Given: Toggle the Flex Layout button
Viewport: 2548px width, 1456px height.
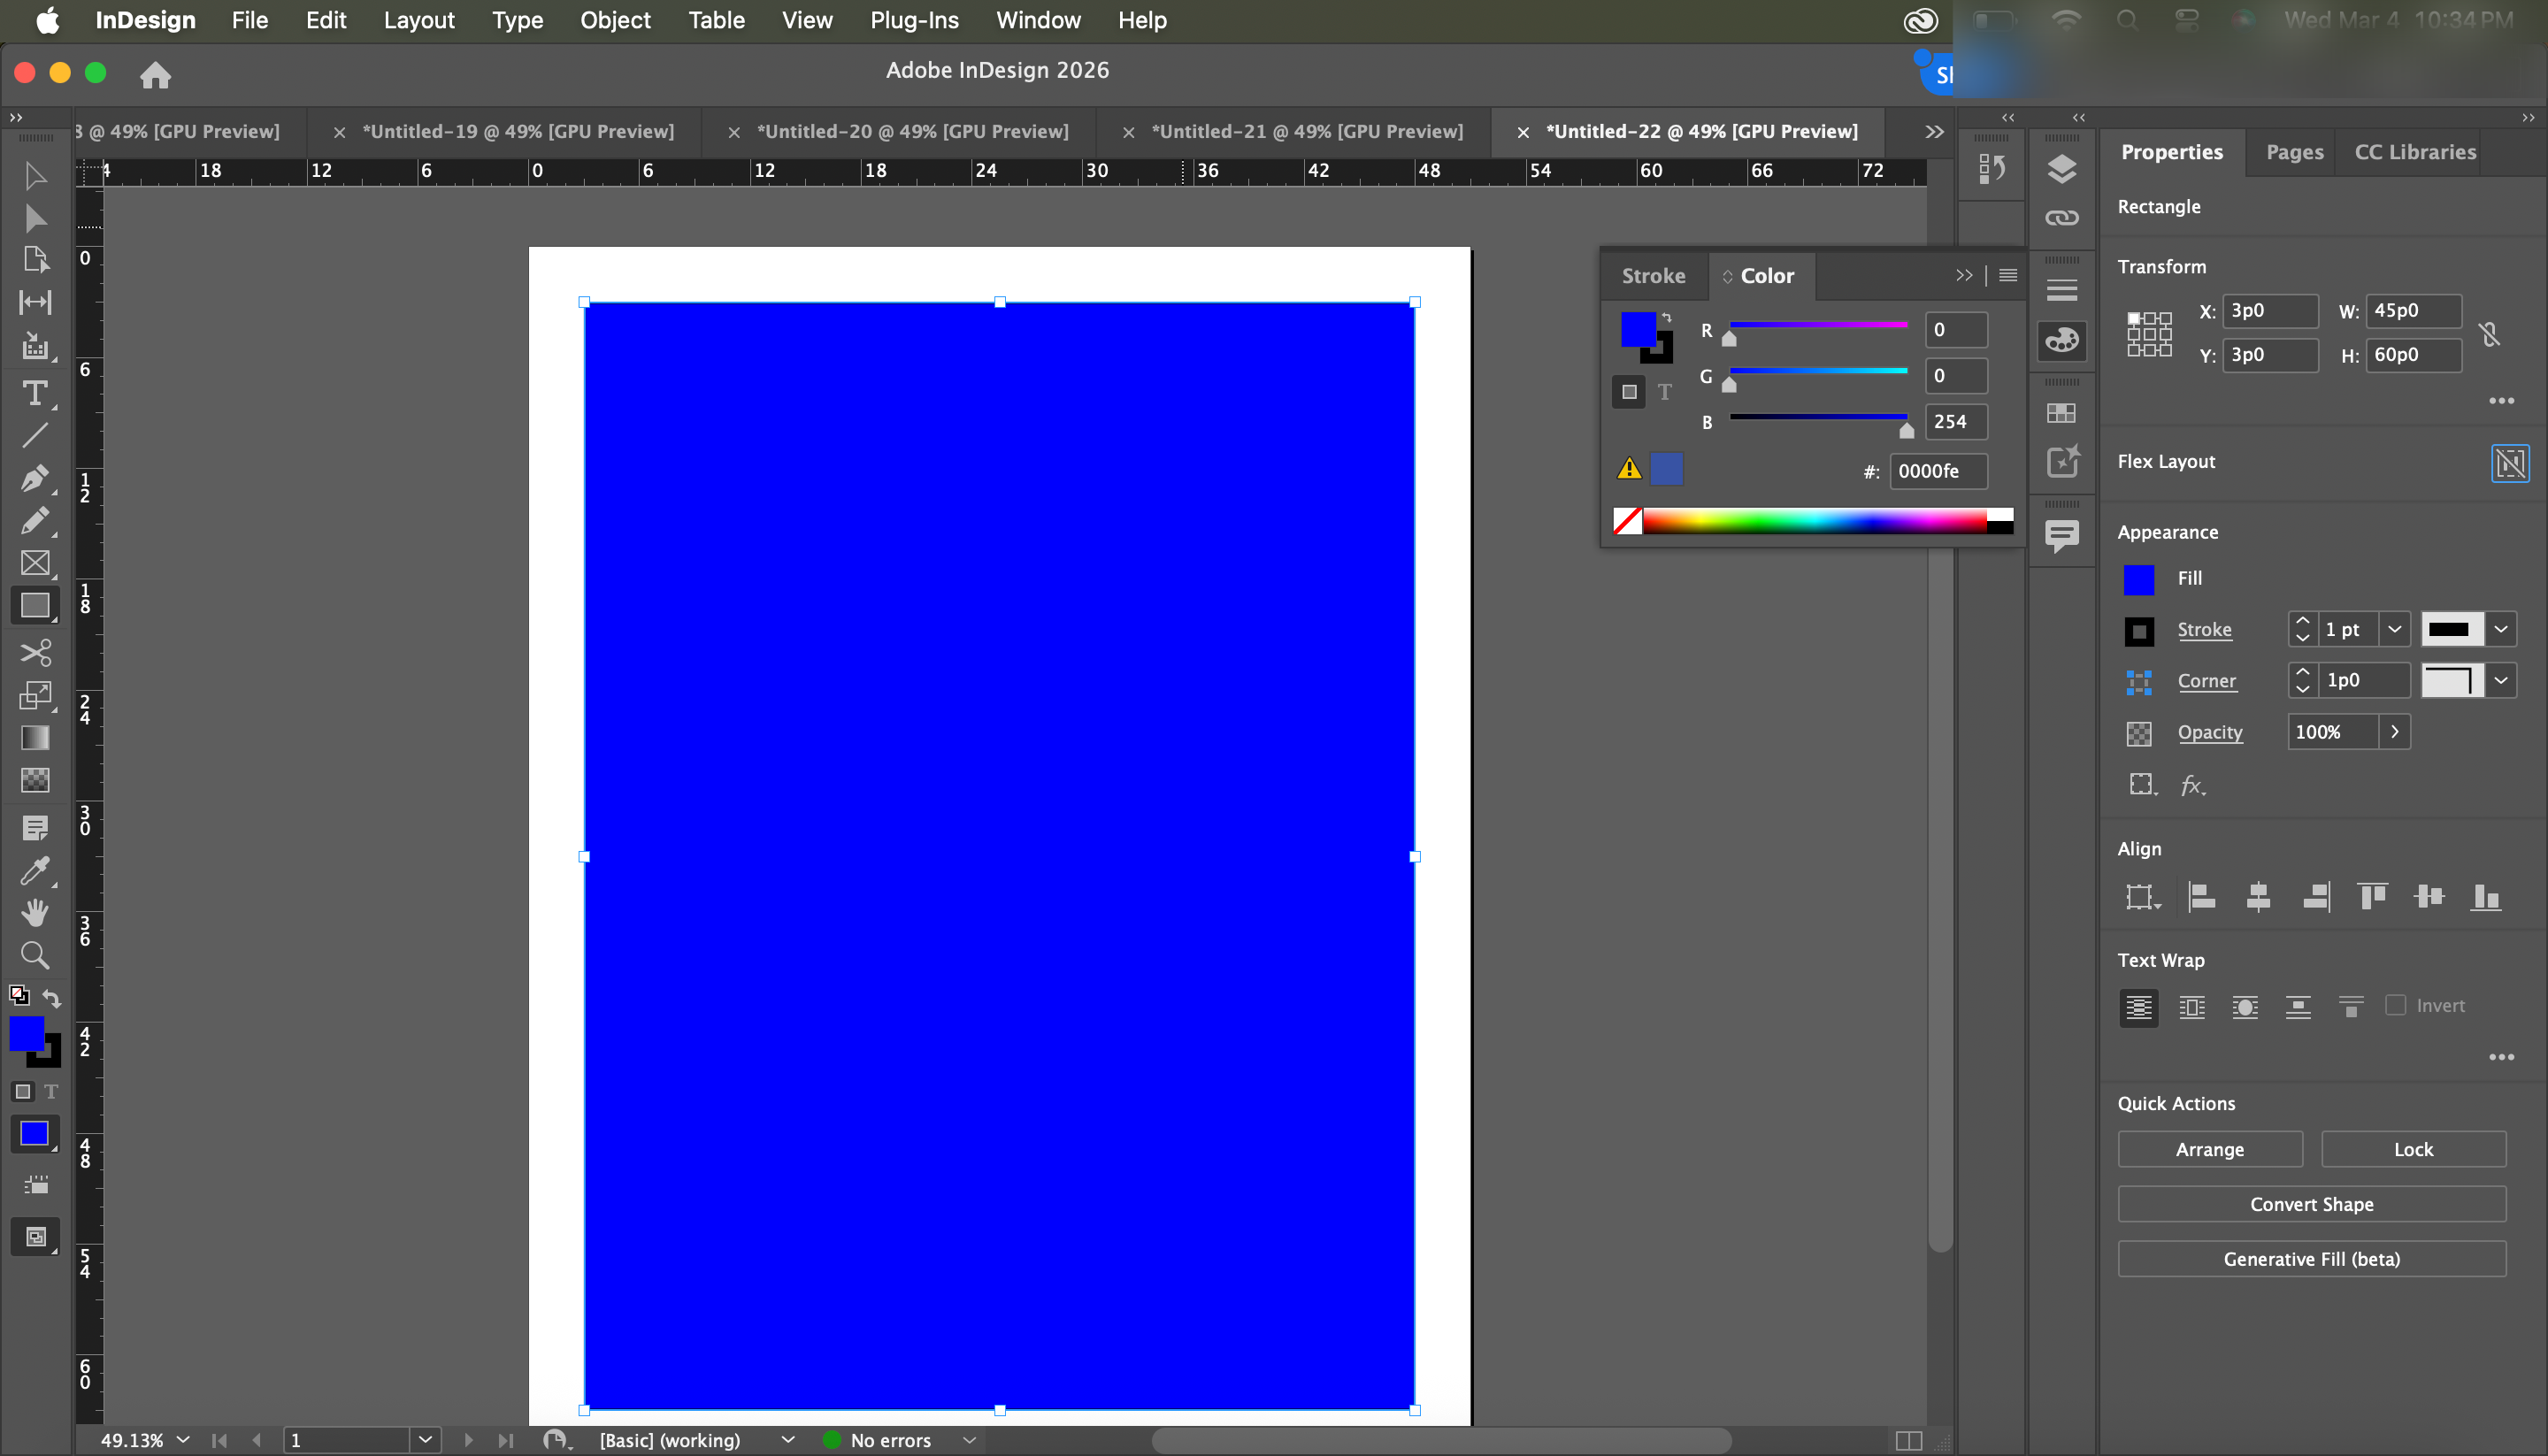Looking at the screenshot, I should [2509, 462].
